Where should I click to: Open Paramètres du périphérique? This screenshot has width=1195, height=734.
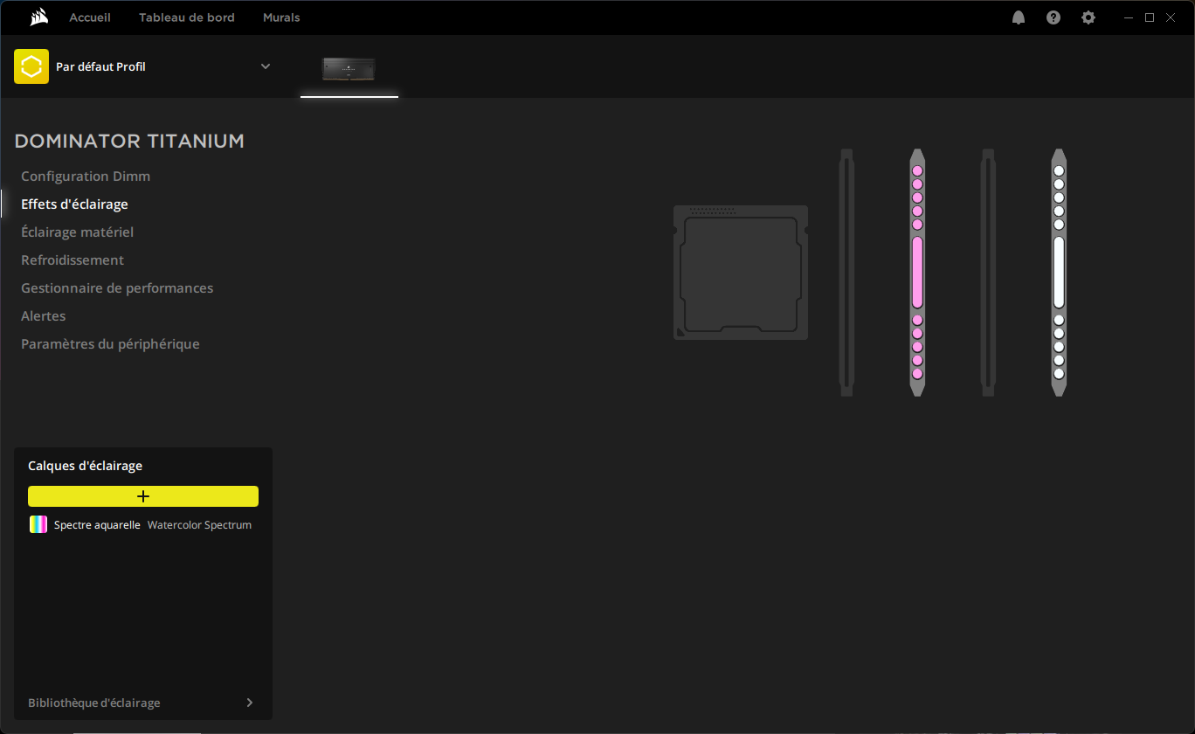110,344
